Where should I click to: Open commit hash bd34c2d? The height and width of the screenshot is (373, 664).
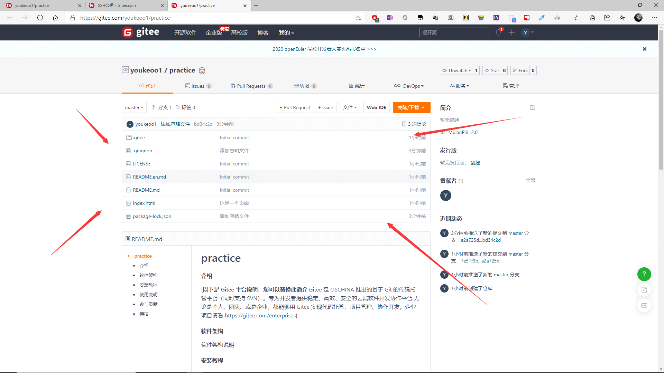tap(203, 124)
